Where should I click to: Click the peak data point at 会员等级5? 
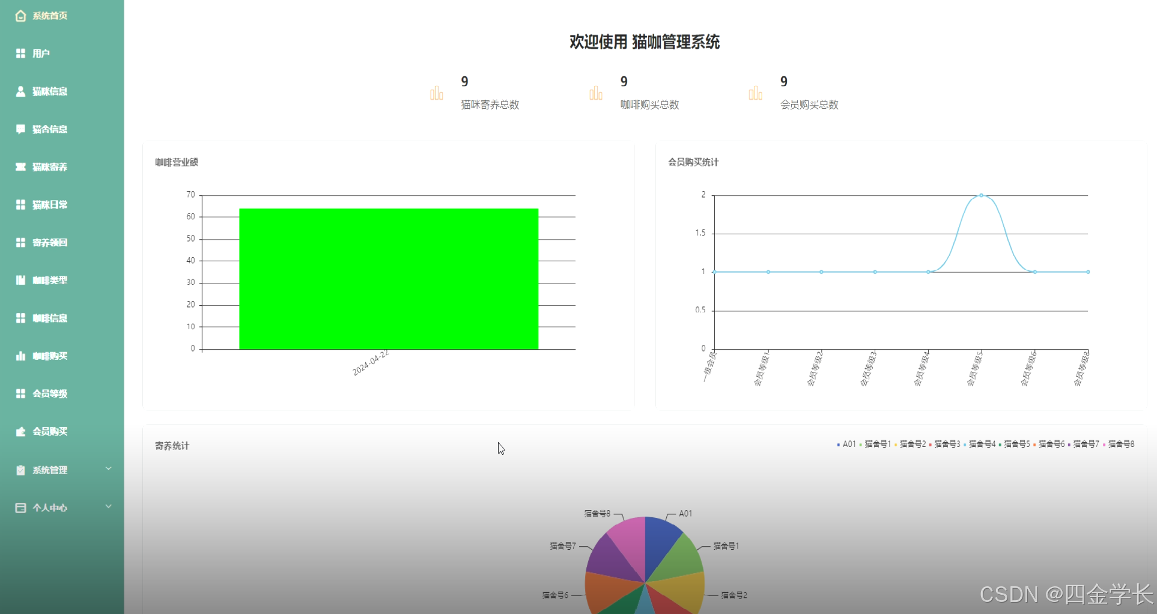[981, 195]
